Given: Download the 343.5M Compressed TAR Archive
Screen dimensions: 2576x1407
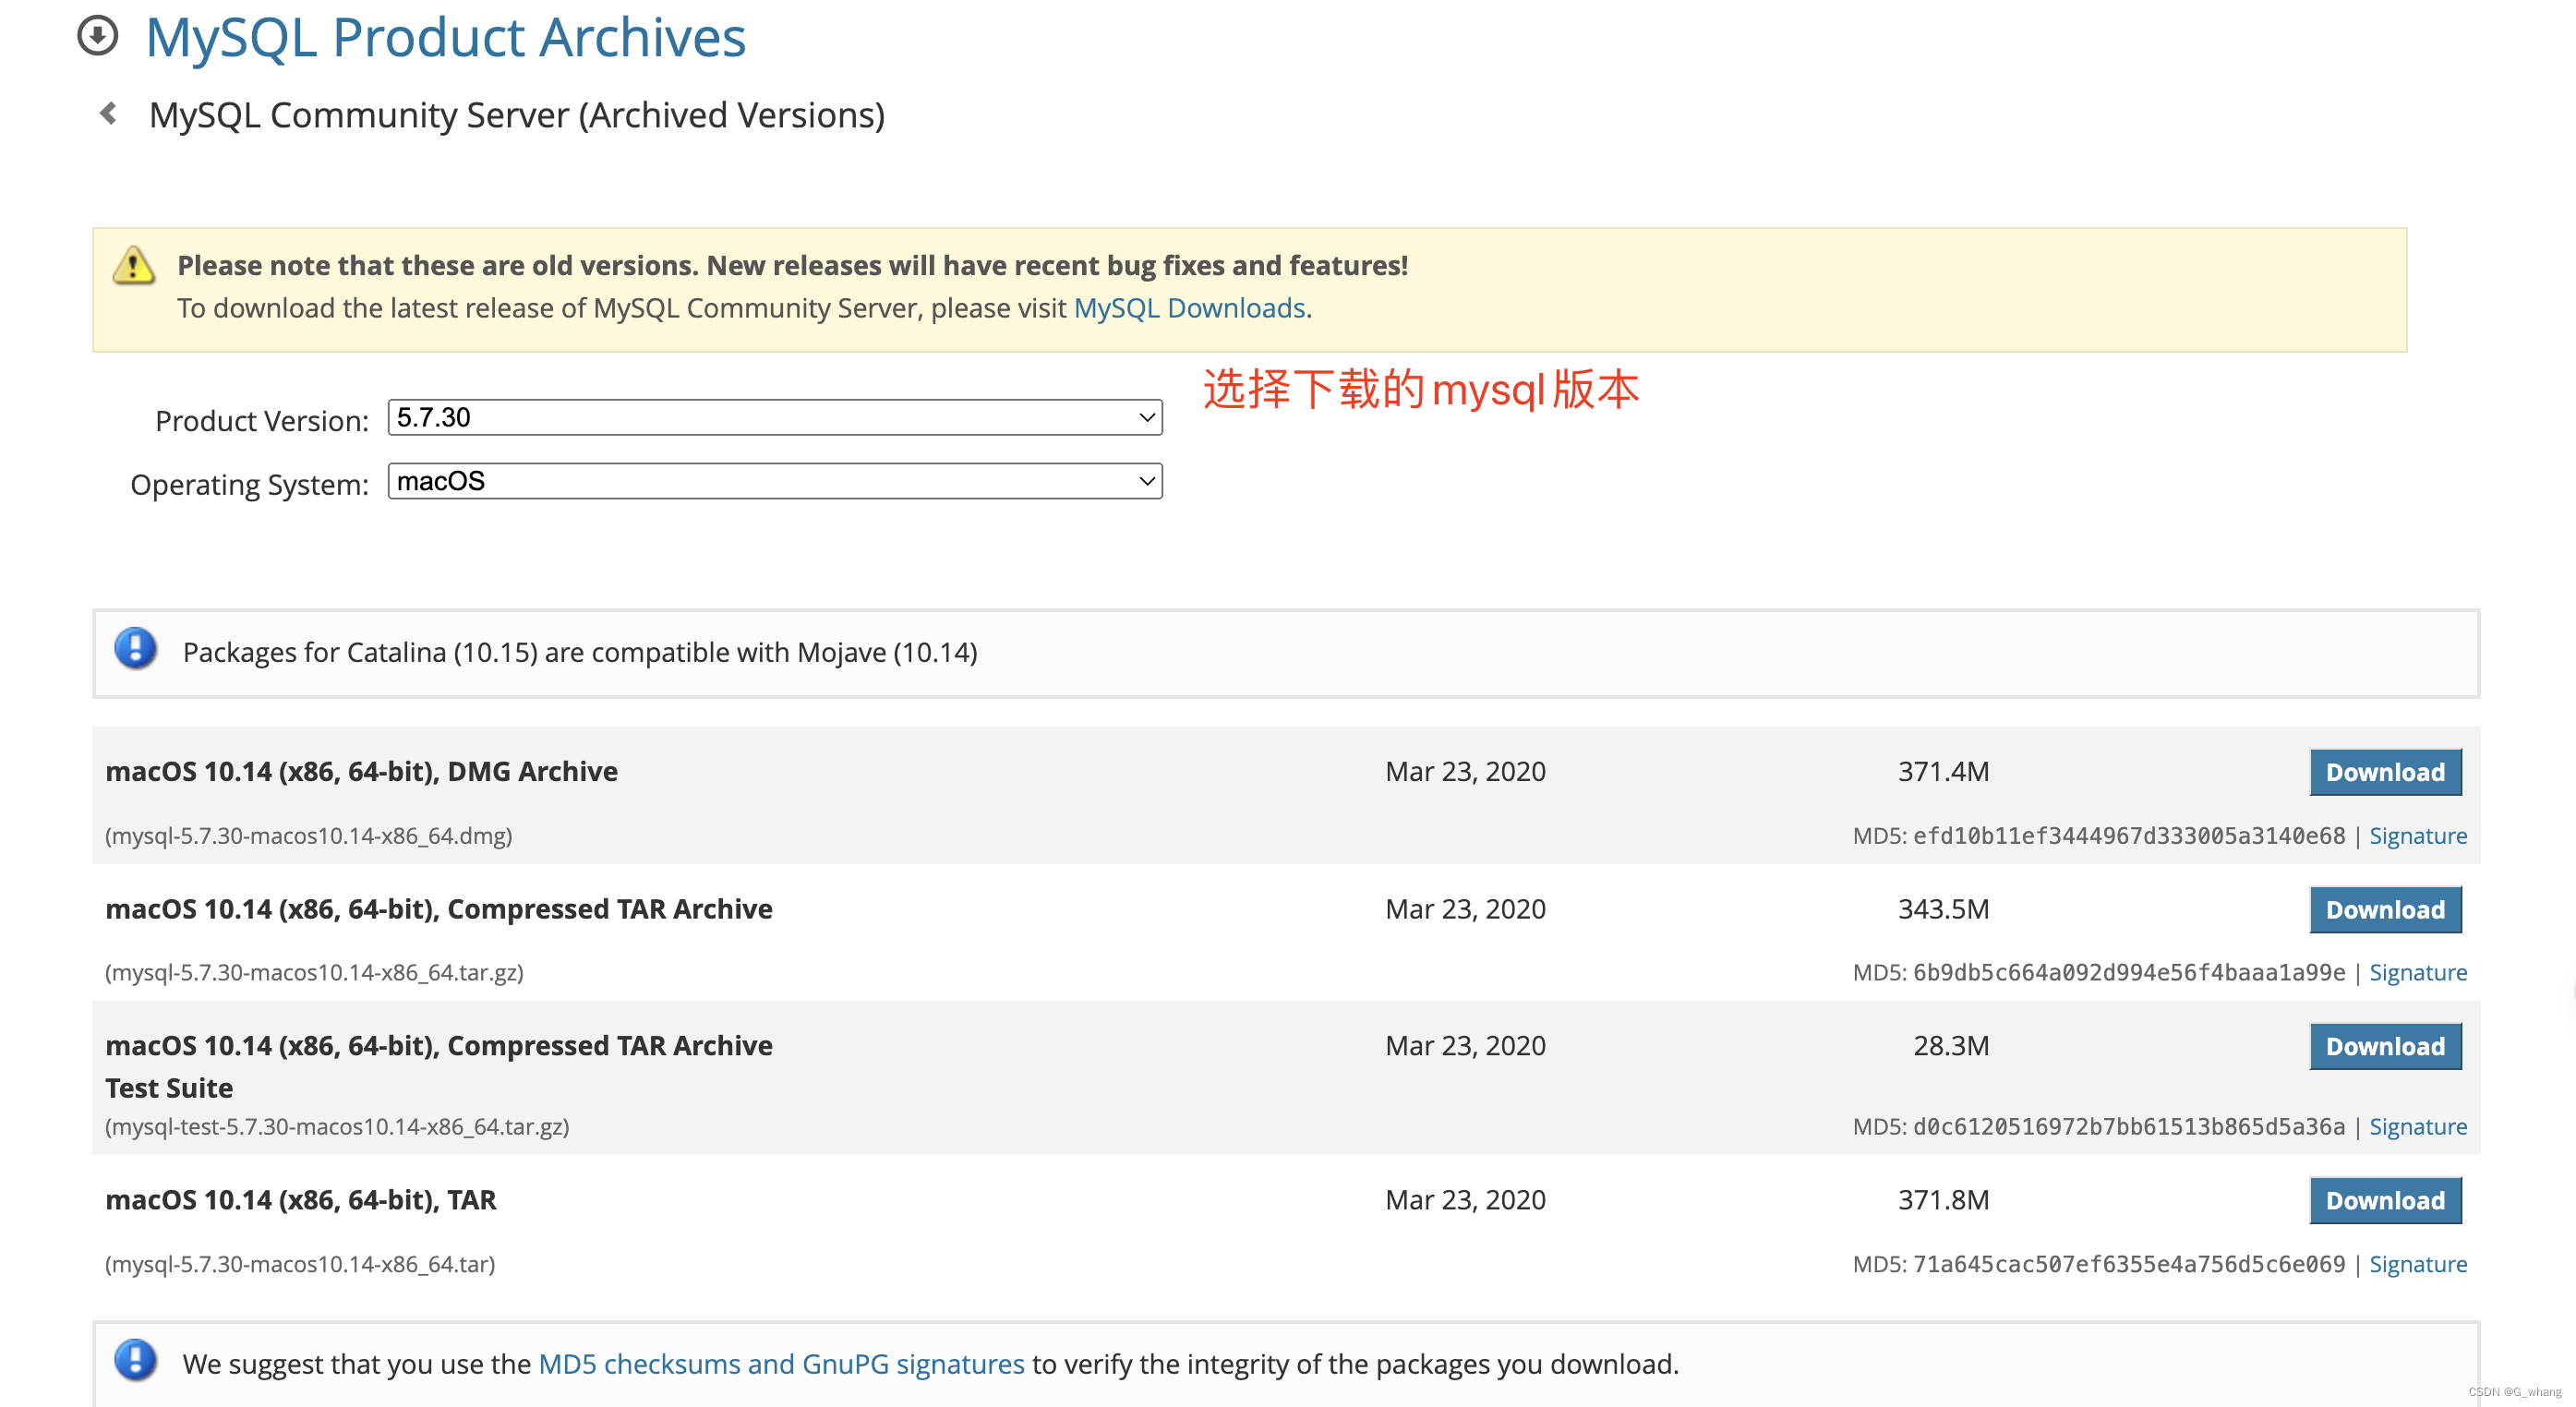Looking at the screenshot, I should point(2385,910).
